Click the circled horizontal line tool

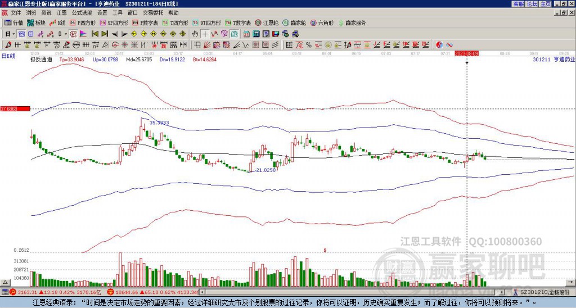[x=76, y=45]
